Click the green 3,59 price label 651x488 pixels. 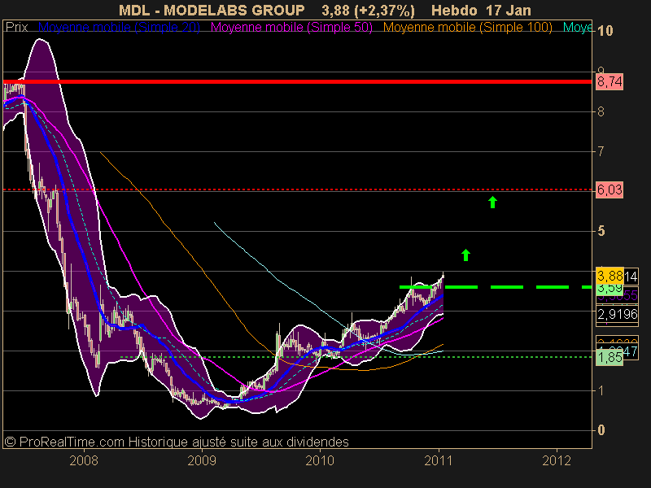[609, 288]
